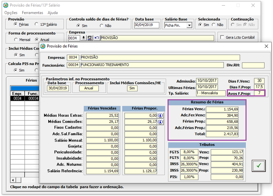
Task: Click the Empresa code field 0034 in main window
Action: pyautogui.click(x=74, y=38)
